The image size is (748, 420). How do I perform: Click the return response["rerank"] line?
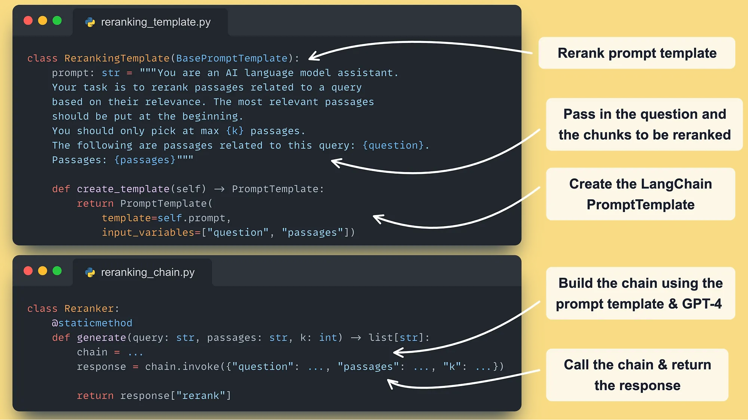pyautogui.click(x=154, y=396)
